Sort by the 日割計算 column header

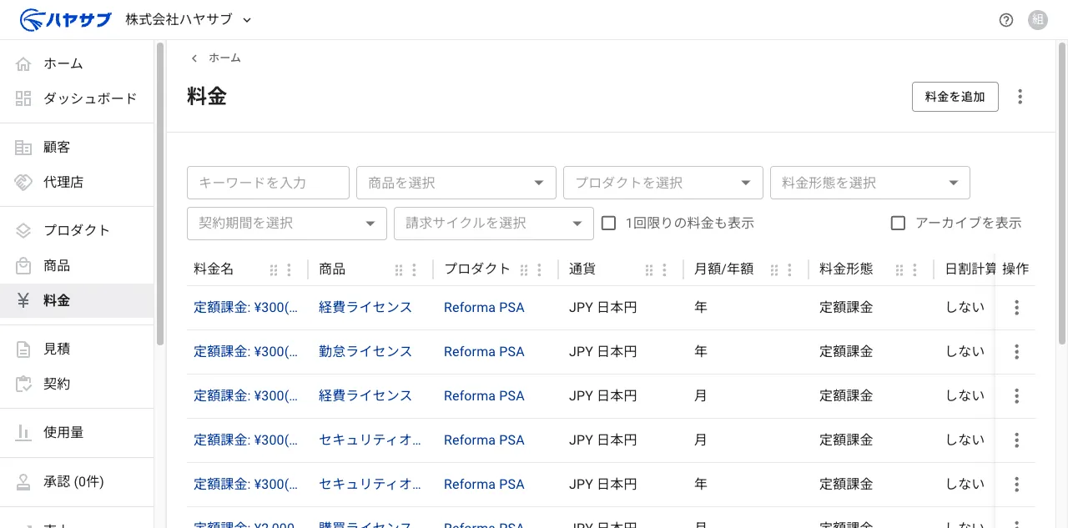[x=970, y=269]
